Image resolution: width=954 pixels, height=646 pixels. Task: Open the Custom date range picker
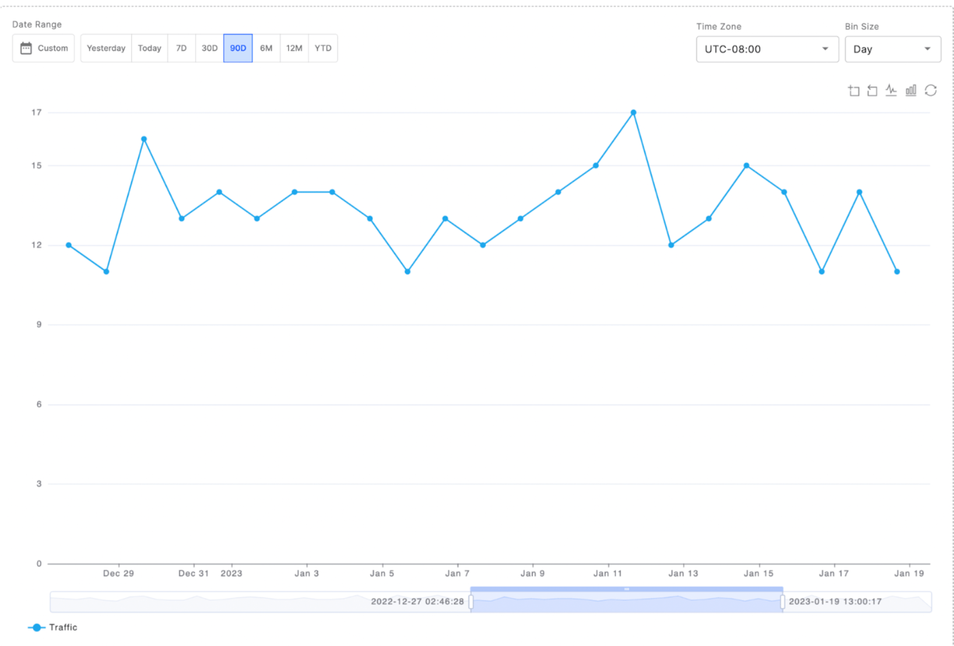pyautogui.click(x=44, y=48)
